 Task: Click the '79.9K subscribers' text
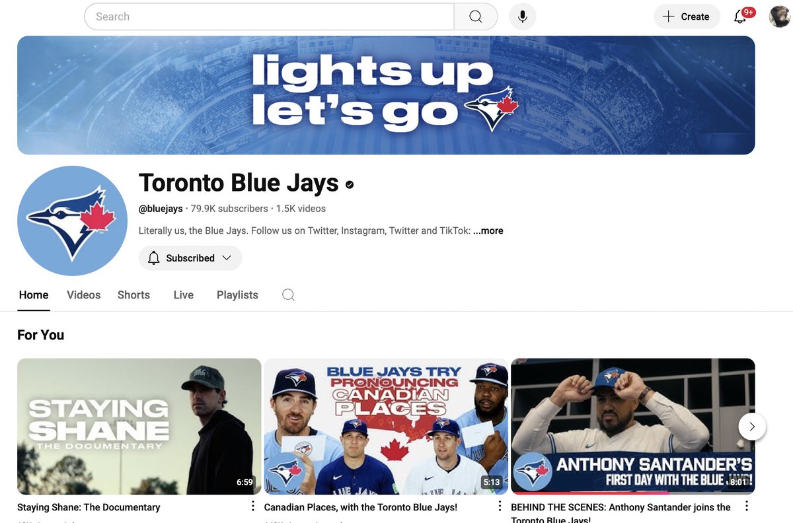coord(229,209)
